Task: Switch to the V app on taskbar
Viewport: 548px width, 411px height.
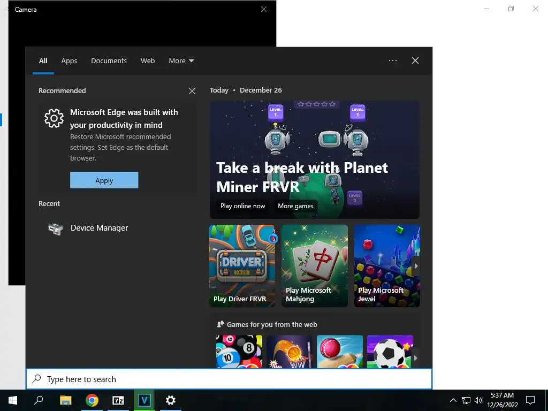Action: point(144,400)
